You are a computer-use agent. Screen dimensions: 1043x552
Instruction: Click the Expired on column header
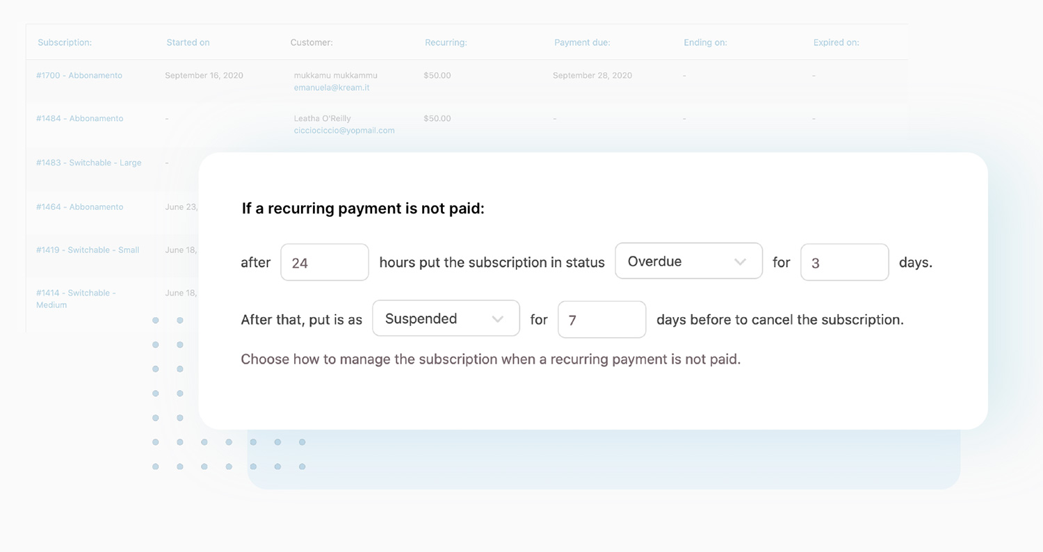pos(836,42)
